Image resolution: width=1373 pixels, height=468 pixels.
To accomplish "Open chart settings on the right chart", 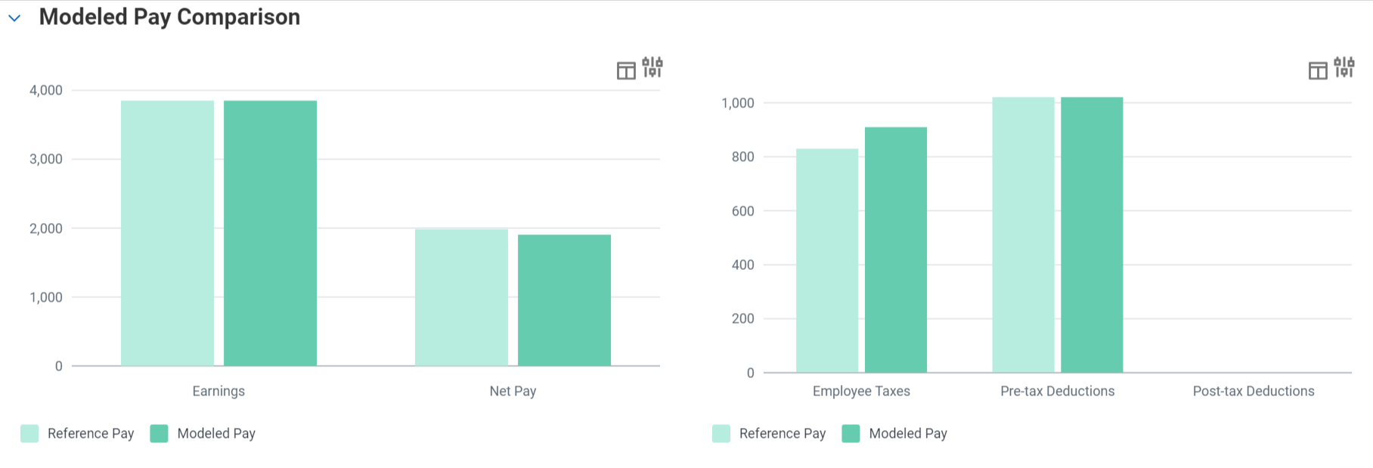I will click(1344, 67).
